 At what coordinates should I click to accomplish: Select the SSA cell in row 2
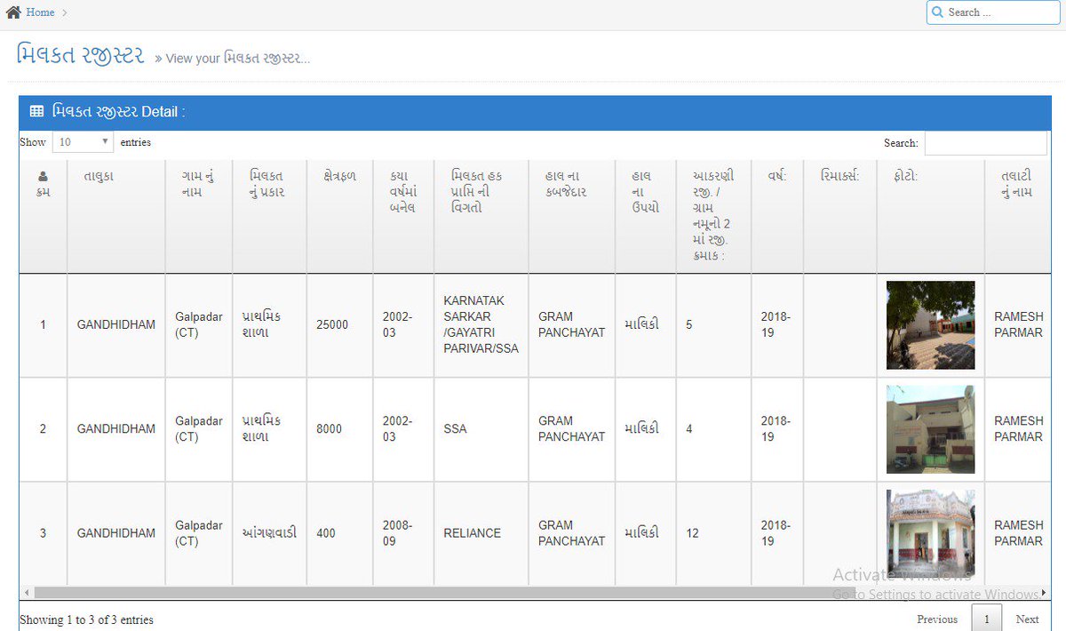[481, 429]
